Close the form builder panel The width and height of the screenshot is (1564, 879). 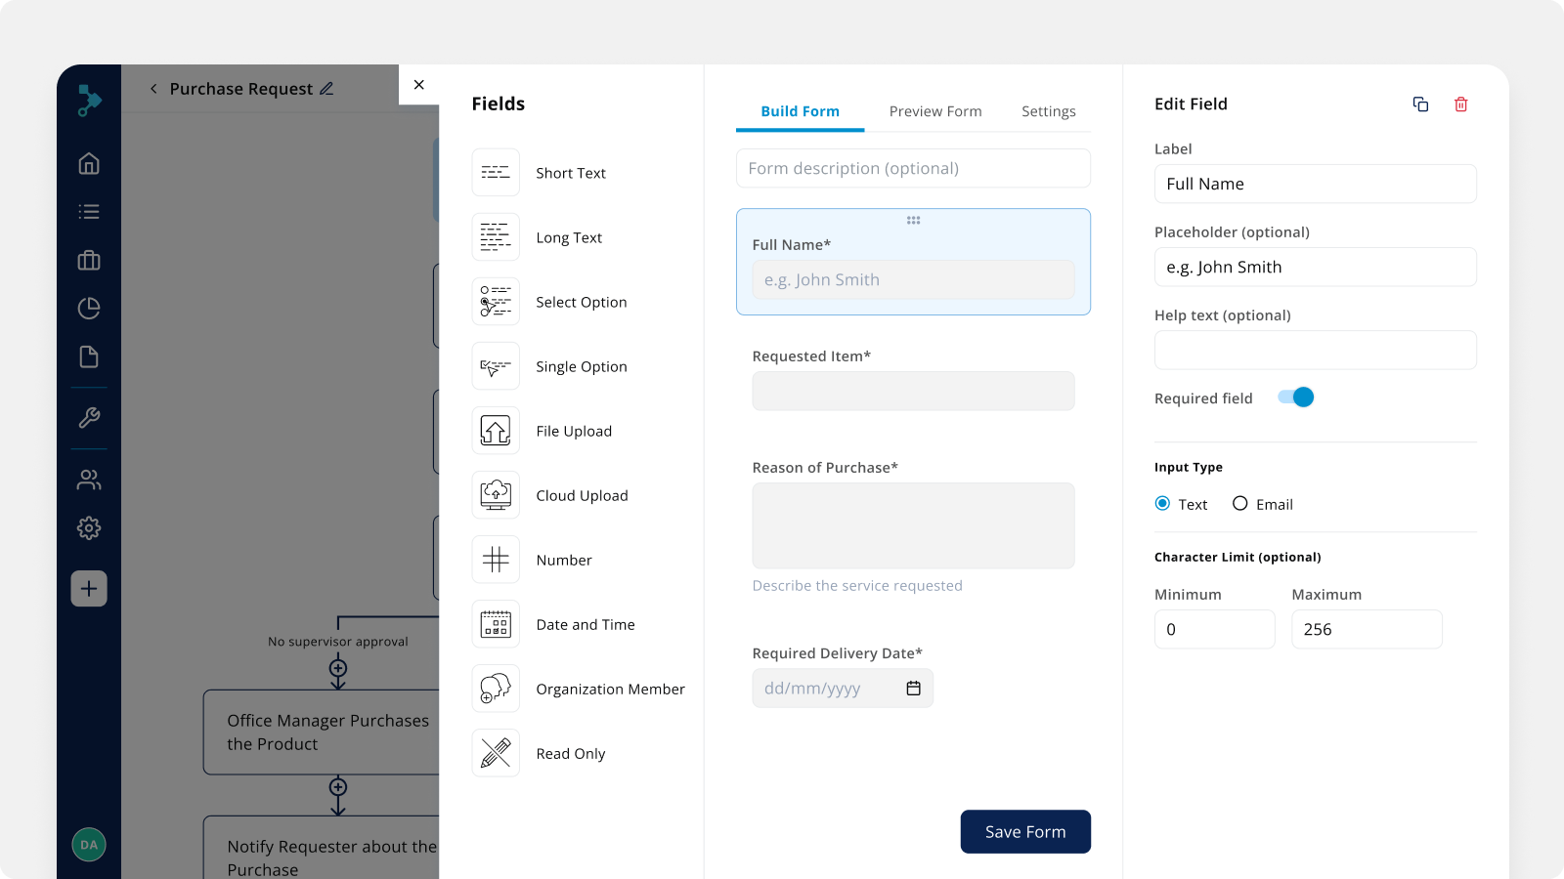418,85
